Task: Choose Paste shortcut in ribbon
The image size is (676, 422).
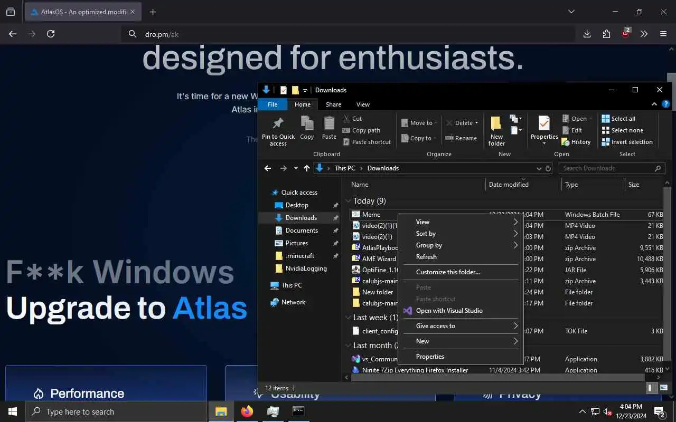Action: (367, 142)
